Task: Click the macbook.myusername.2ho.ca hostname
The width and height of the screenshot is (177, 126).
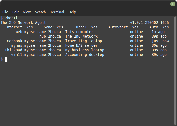Action: click(34, 41)
